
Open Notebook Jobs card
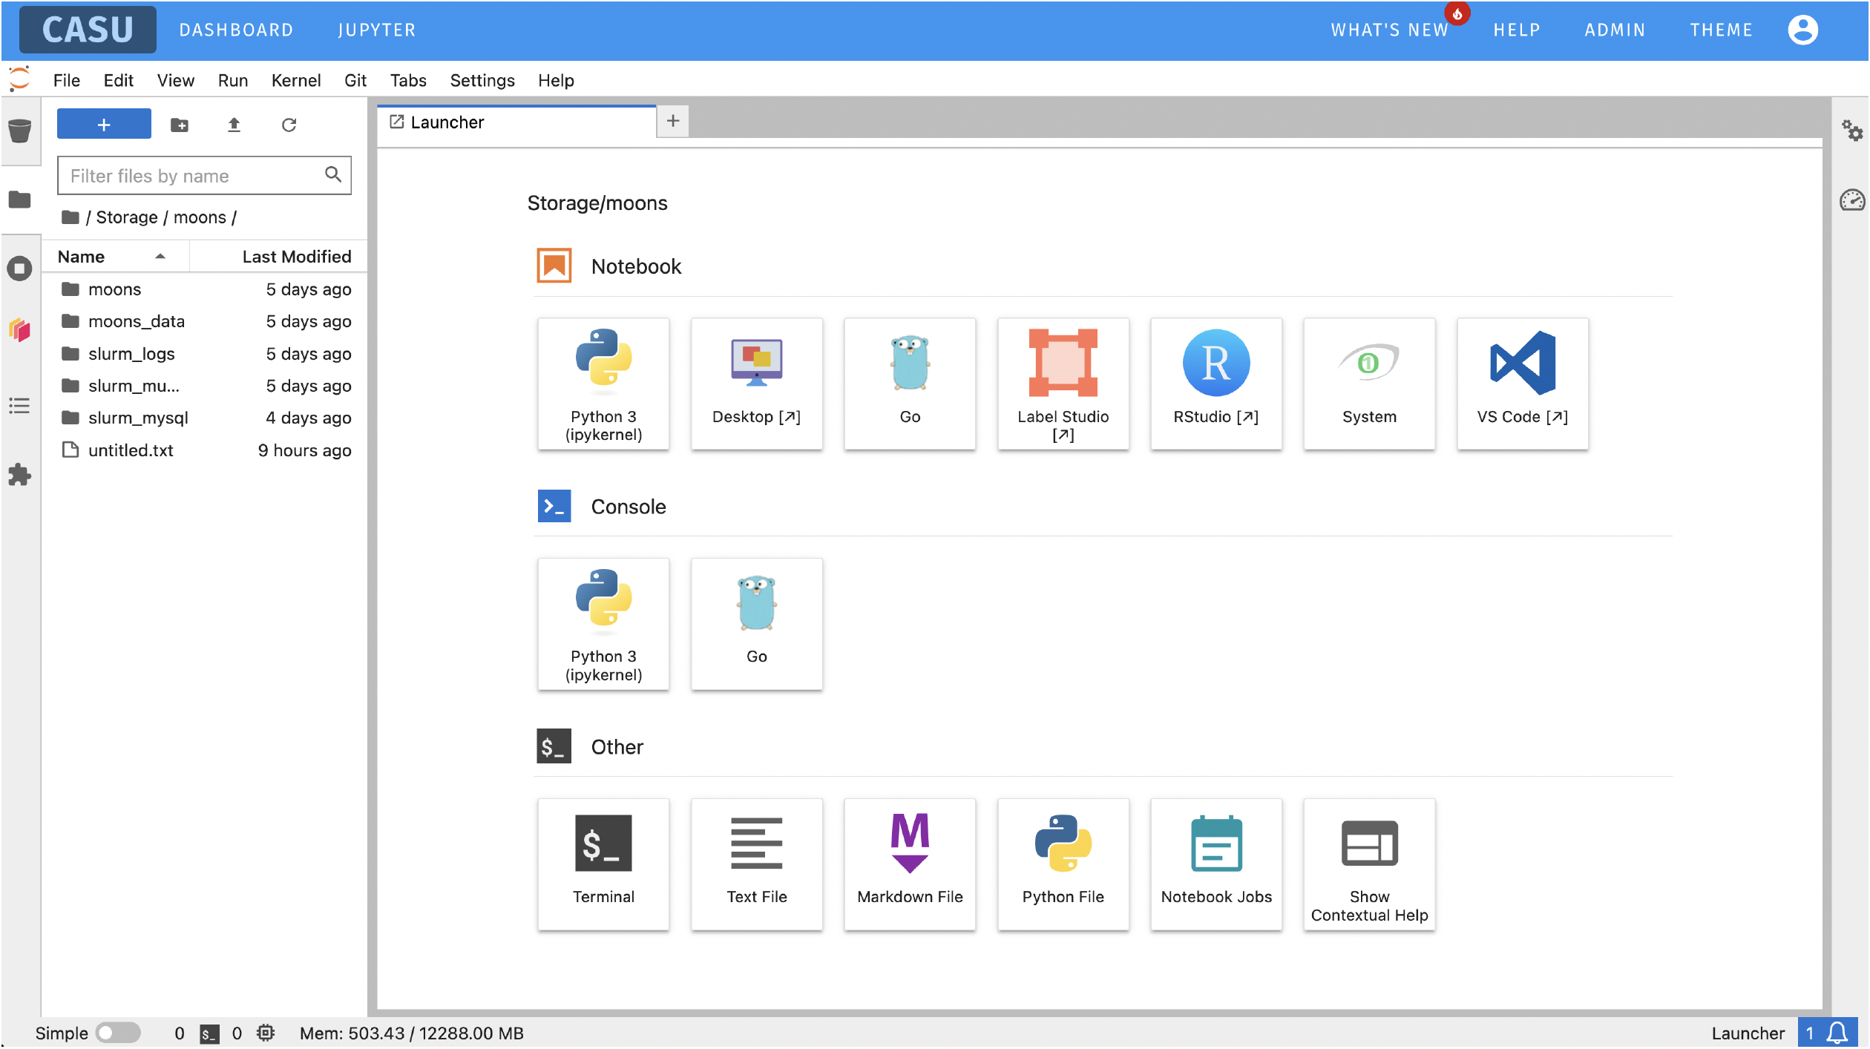pyautogui.click(x=1216, y=864)
